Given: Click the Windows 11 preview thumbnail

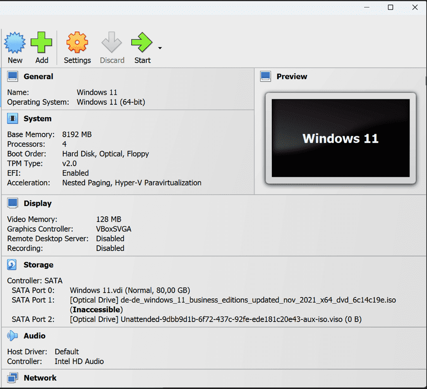Looking at the screenshot, I should pos(341,138).
